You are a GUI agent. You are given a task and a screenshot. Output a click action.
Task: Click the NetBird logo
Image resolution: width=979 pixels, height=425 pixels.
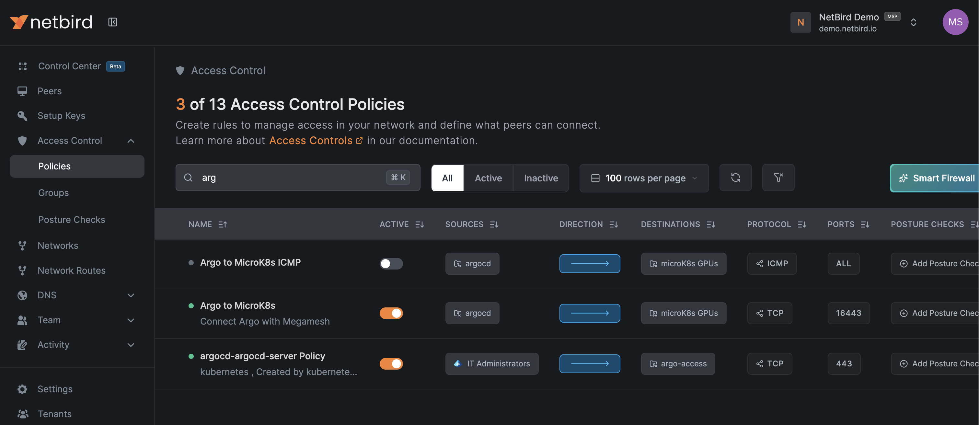[51, 22]
